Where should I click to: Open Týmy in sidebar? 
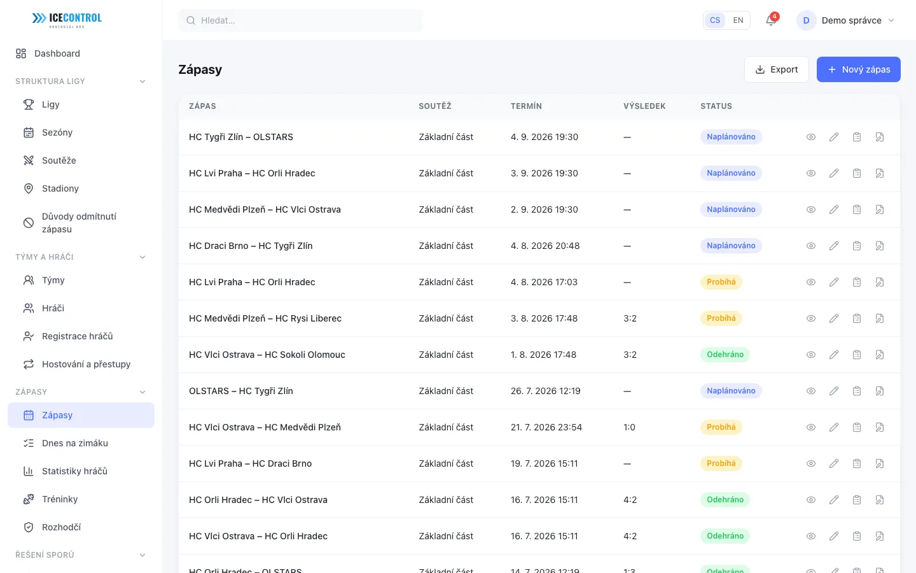point(81,280)
